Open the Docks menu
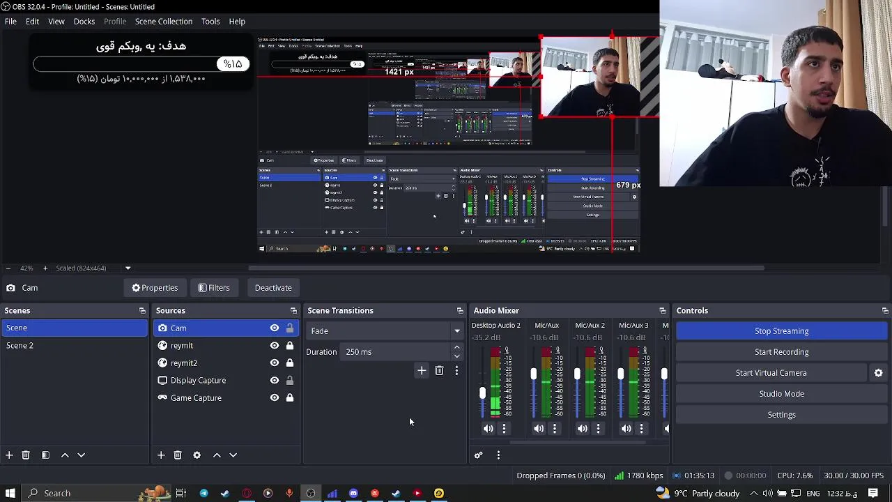Image resolution: width=892 pixels, height=502 pixels. tap(84, 21)
